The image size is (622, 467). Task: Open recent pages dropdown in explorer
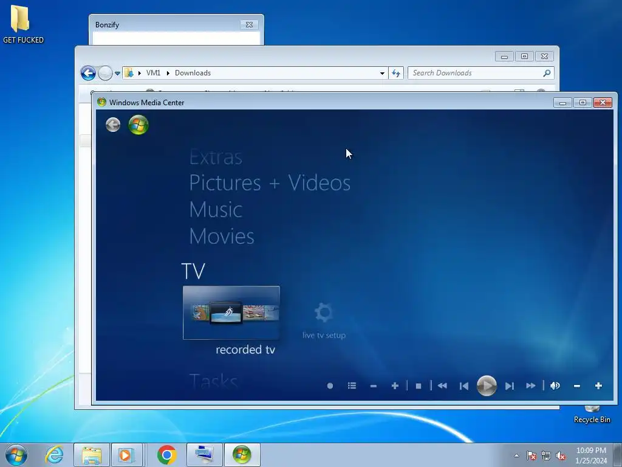tap(117, 74)
